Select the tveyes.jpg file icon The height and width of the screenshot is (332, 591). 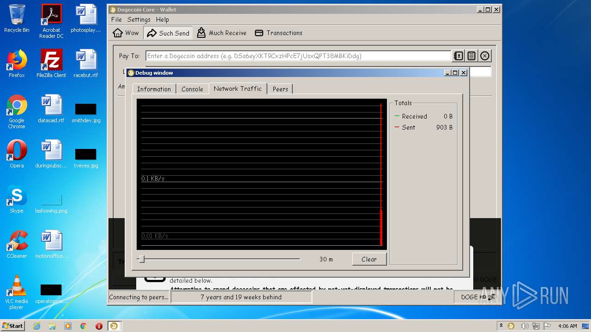(86, 158)
